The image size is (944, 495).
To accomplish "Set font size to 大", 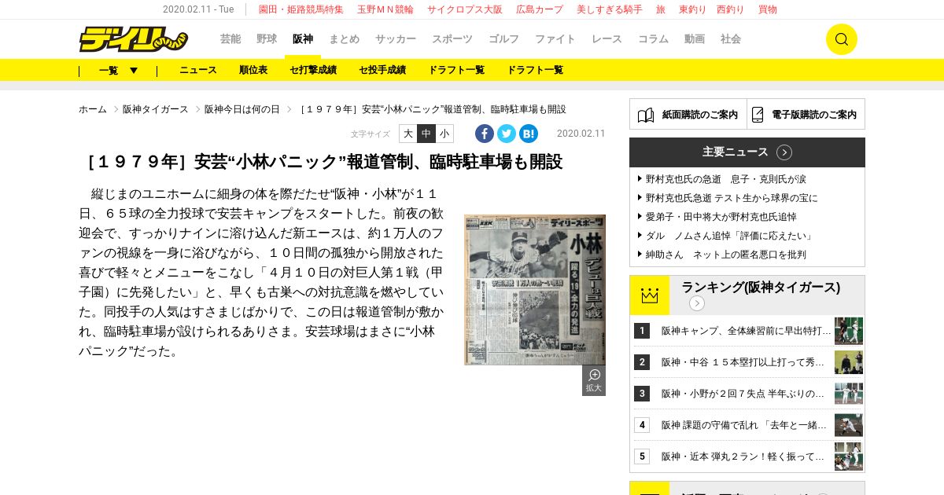I will (x=408, y=134).
